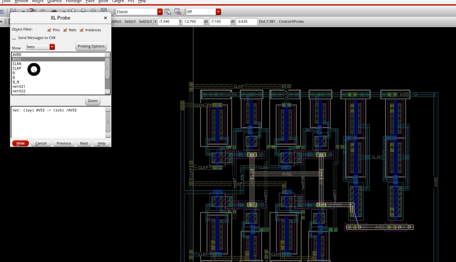Open the Floorplan menu
This screenshot has width=456, height=262.
tap(74, 2)
